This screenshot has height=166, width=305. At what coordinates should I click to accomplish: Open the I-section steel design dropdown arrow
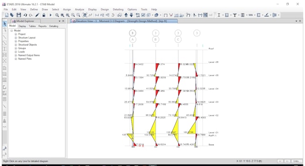click(x=223, y=15)
